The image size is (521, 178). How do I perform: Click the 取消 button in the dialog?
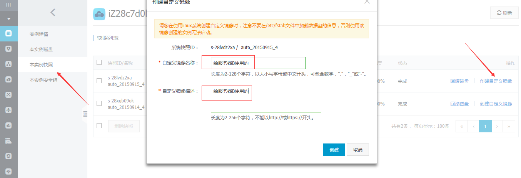[357, 150]
